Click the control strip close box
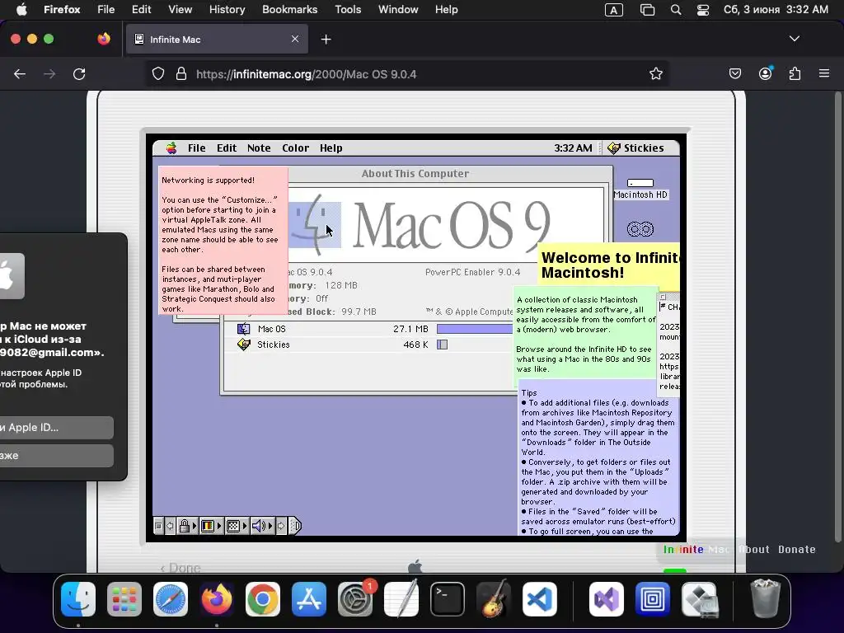The height and width of the screenshot is (633, 844). (x=158, y=526)
